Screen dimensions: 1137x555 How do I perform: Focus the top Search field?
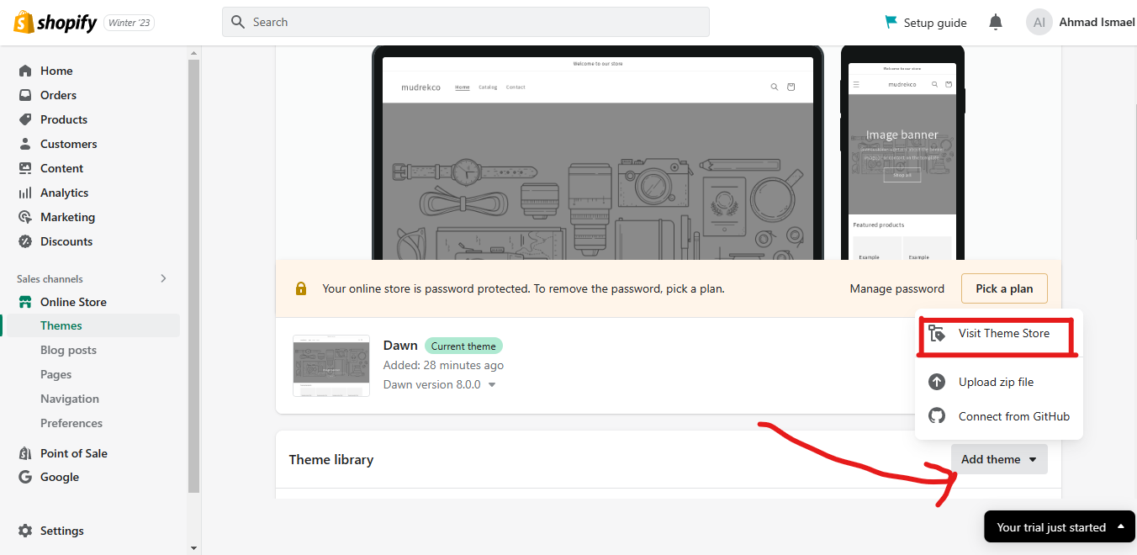tap(465, 22)
